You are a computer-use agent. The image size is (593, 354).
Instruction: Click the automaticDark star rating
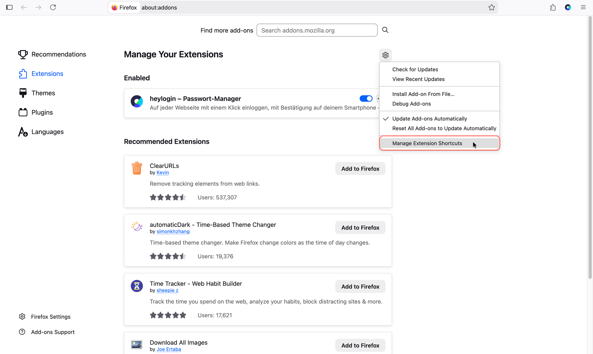click(x=168, y=256)
